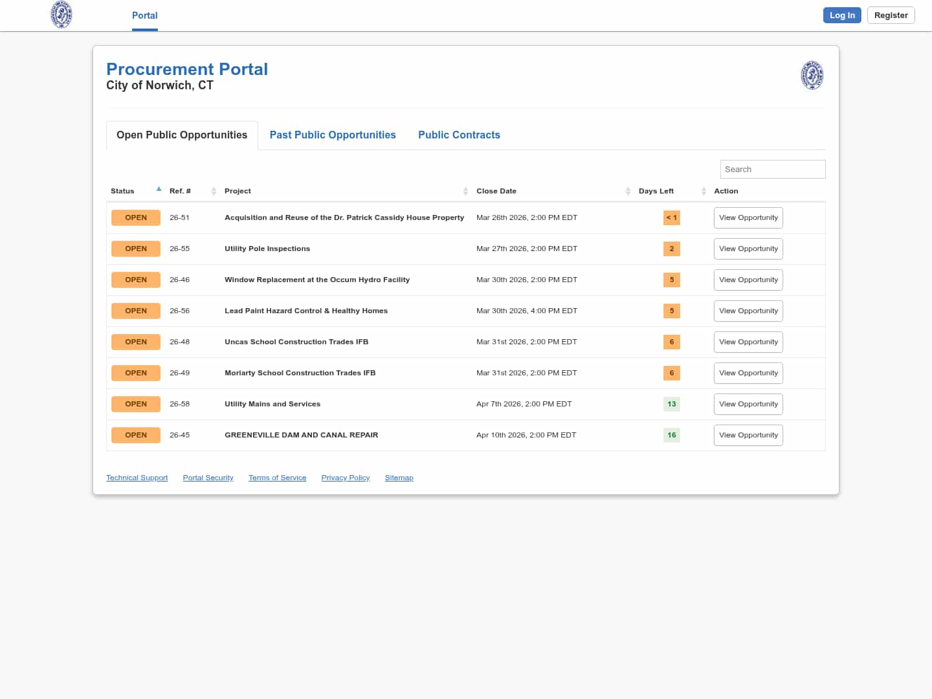Click the 13 days left badge
Viewport: 932px width, 699px height.
(x=671, y=404)
